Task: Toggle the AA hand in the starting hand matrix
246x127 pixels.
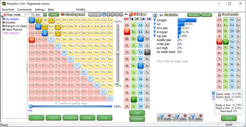Action: click(x=32, y=20)
